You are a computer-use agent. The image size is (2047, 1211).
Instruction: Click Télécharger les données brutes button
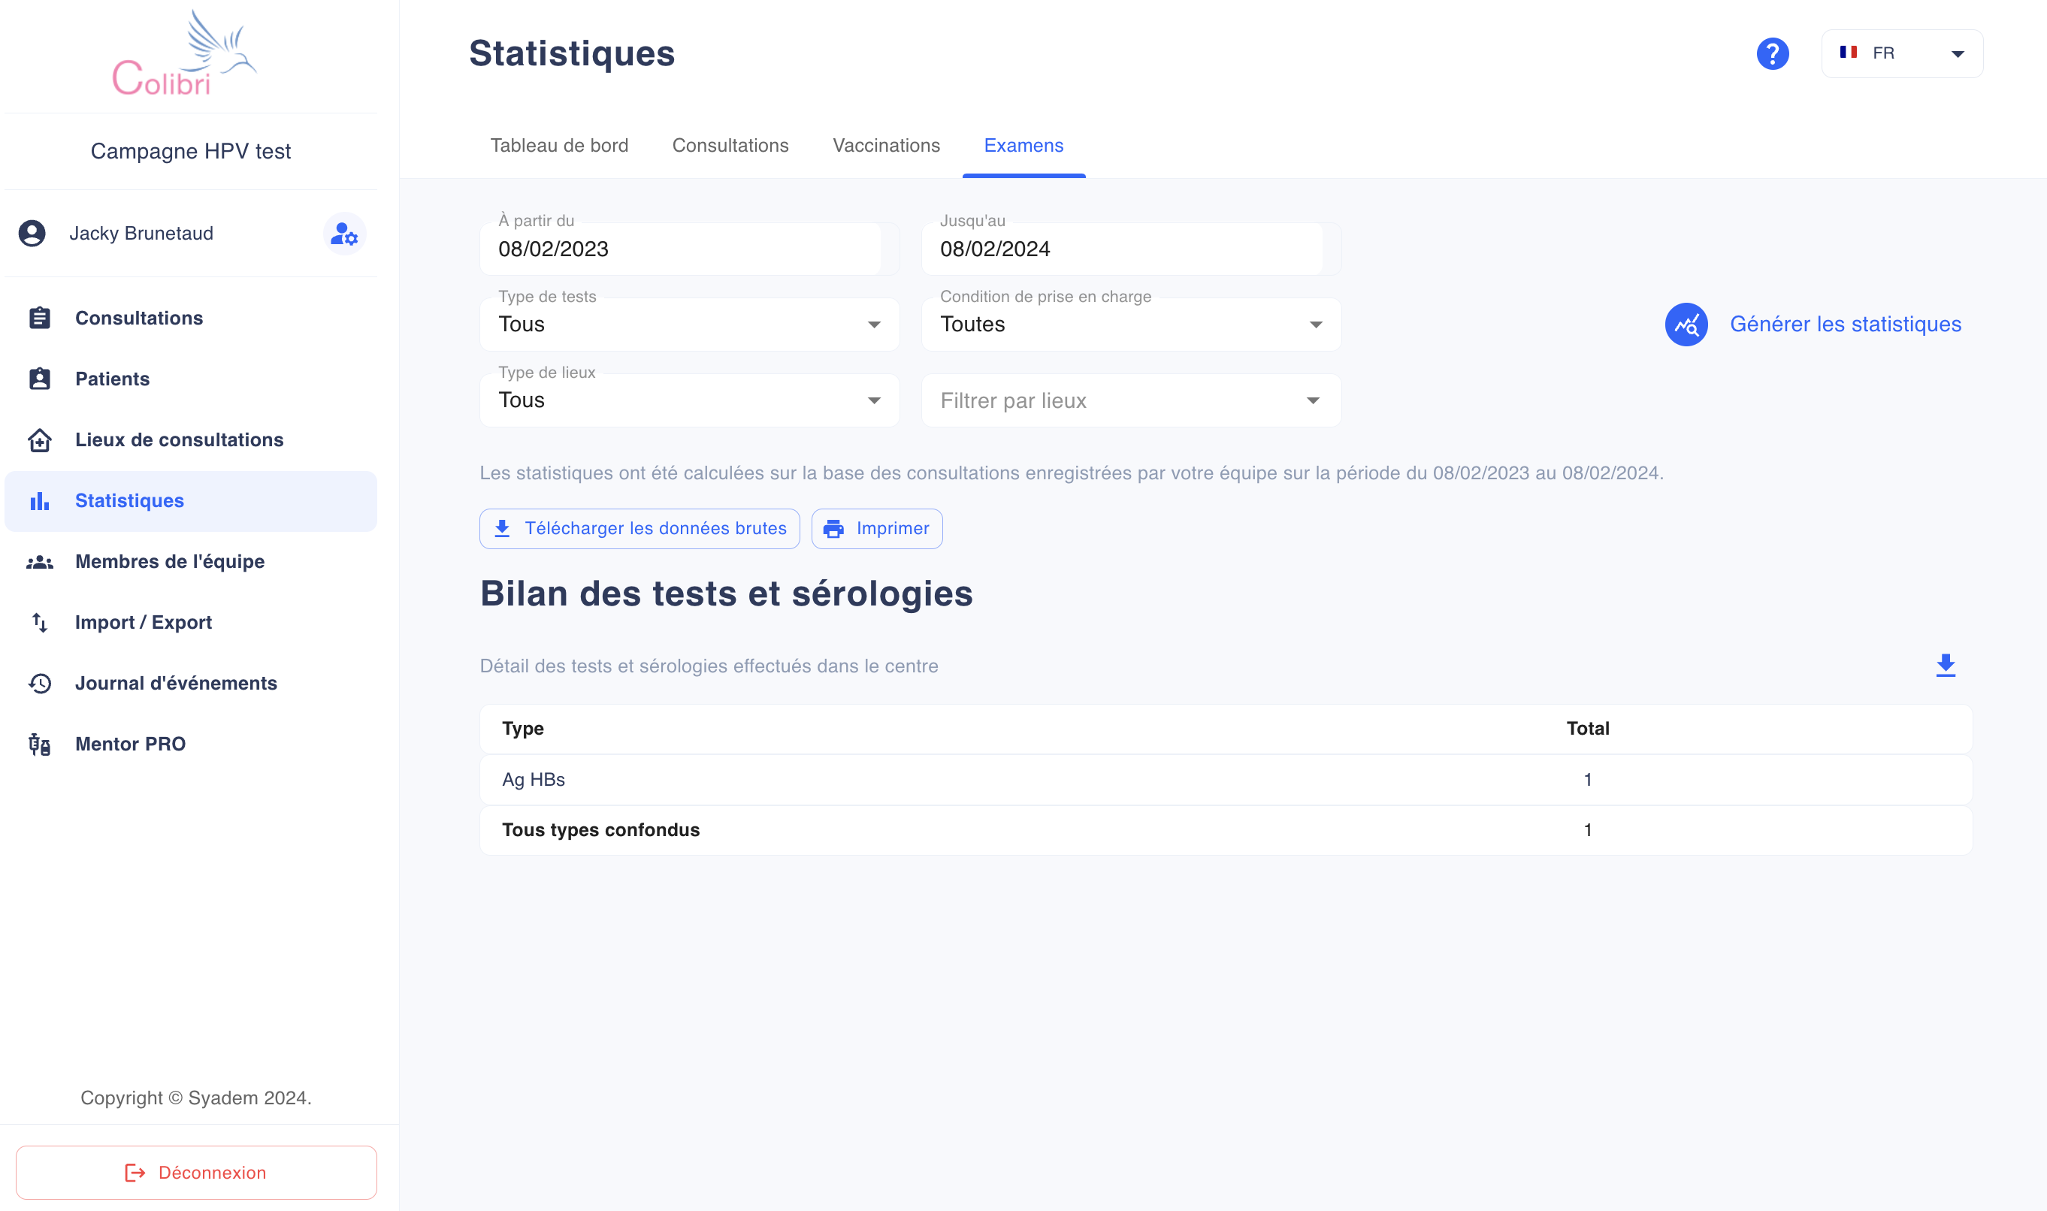(x=640, y=529)
